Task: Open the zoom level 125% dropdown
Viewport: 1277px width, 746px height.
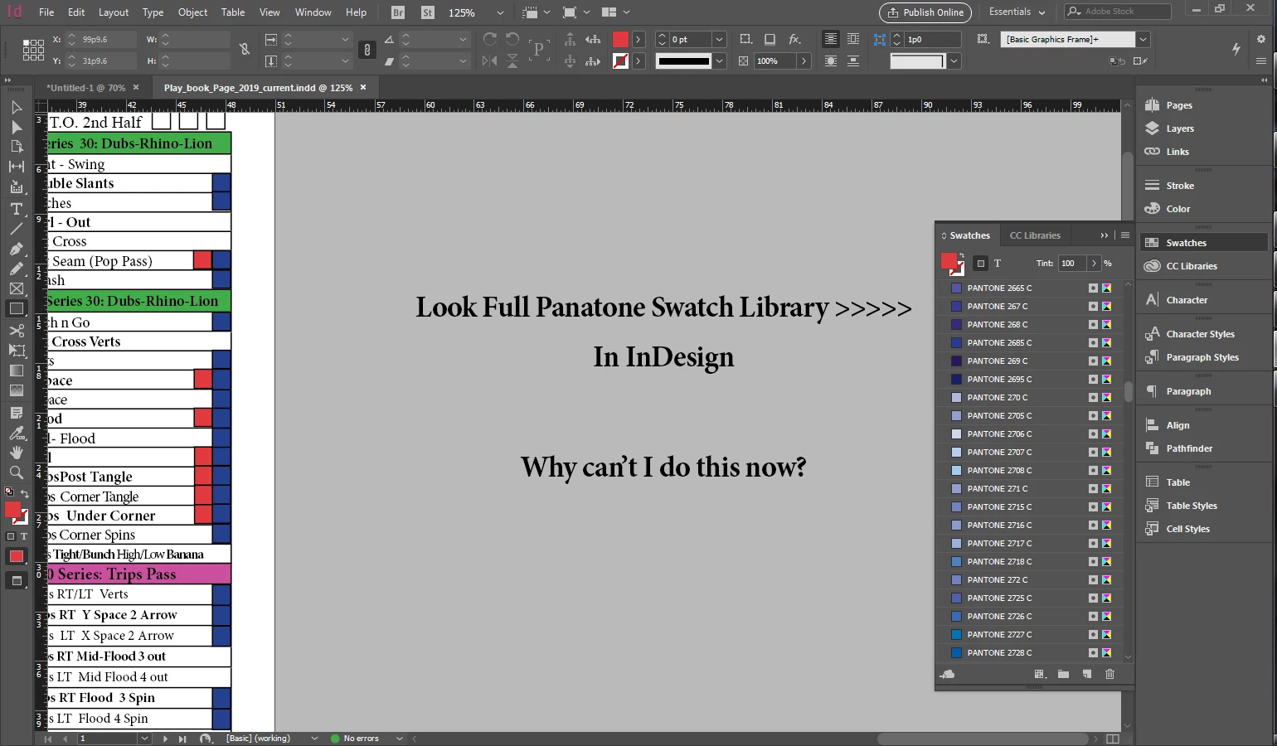Action: (x=500, y=12)
